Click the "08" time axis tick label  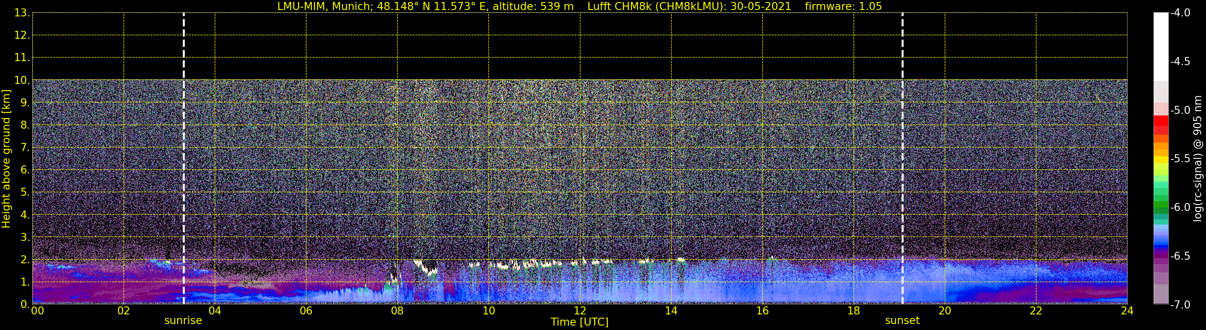pos(398,311)
